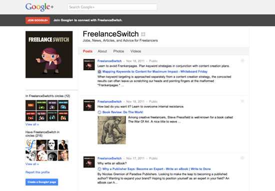Open options menu for Book Review post
This screenshot has width=275, height=191.
click(242, 101)
